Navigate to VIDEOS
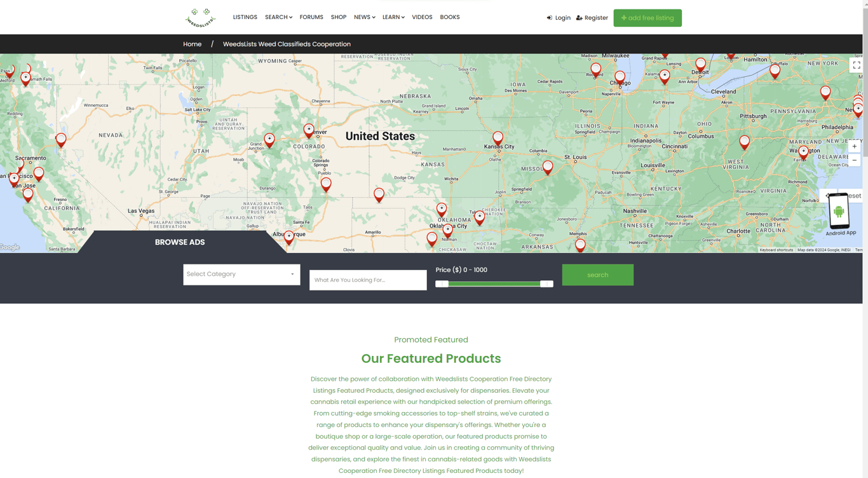The width and height of the screenshot is (868, 478). pyautogui.click(x=422, y=17)
